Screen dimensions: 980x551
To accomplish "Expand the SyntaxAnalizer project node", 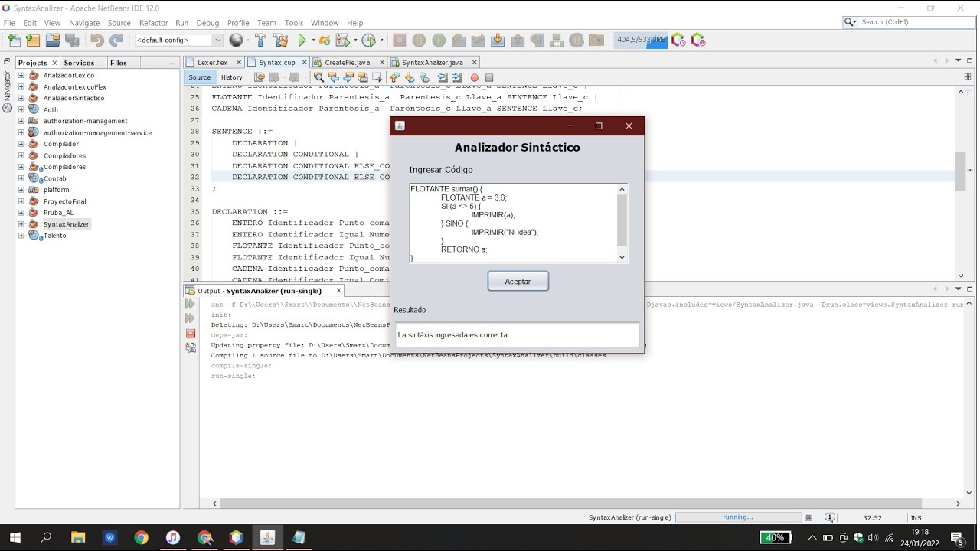I will pos(21,224).
